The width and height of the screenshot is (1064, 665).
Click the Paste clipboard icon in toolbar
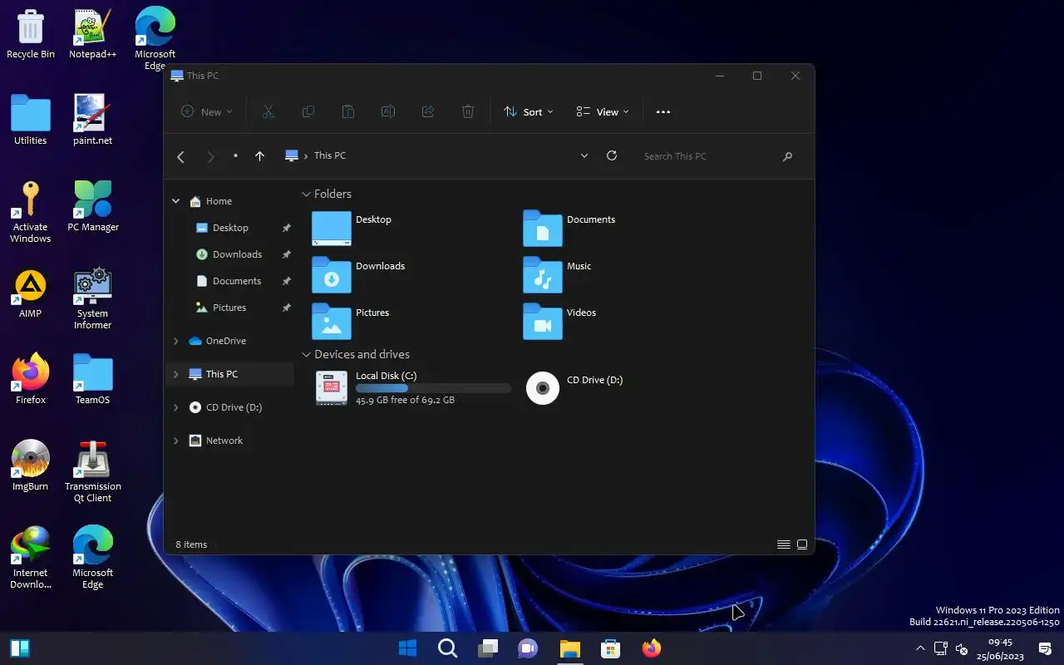point(348,111)
